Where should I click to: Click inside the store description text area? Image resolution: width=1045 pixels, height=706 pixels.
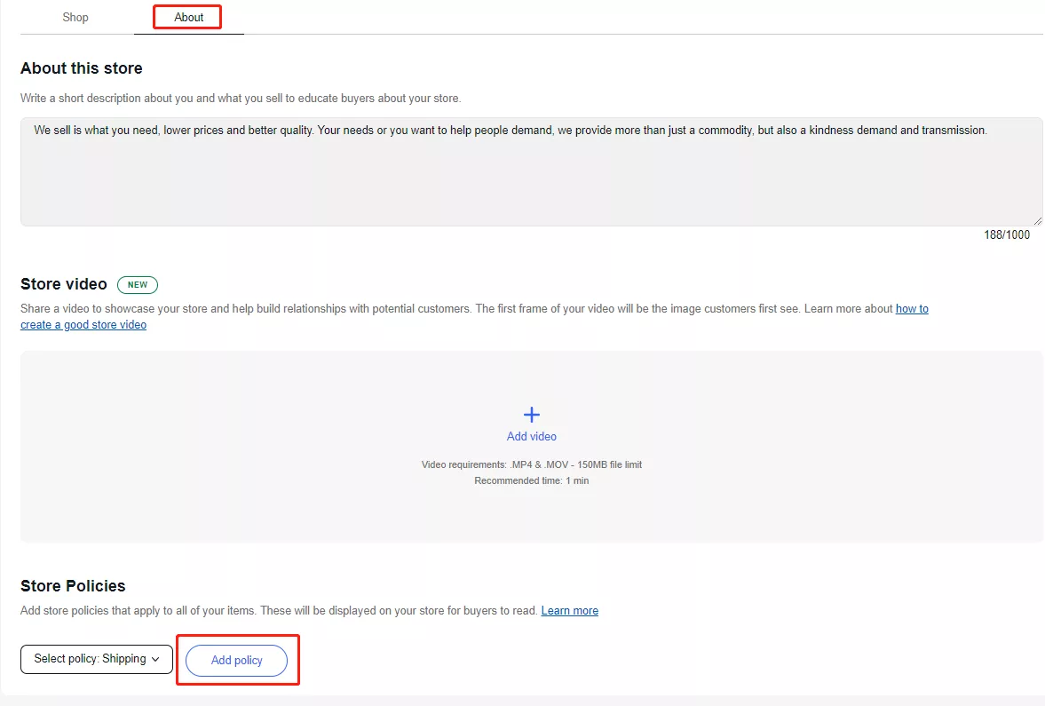tap(531, 178)
